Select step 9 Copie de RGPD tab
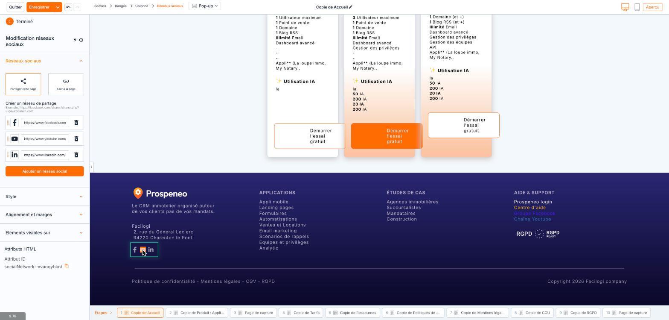This screenshot has height=320, width=669. [x=578, y=313]
